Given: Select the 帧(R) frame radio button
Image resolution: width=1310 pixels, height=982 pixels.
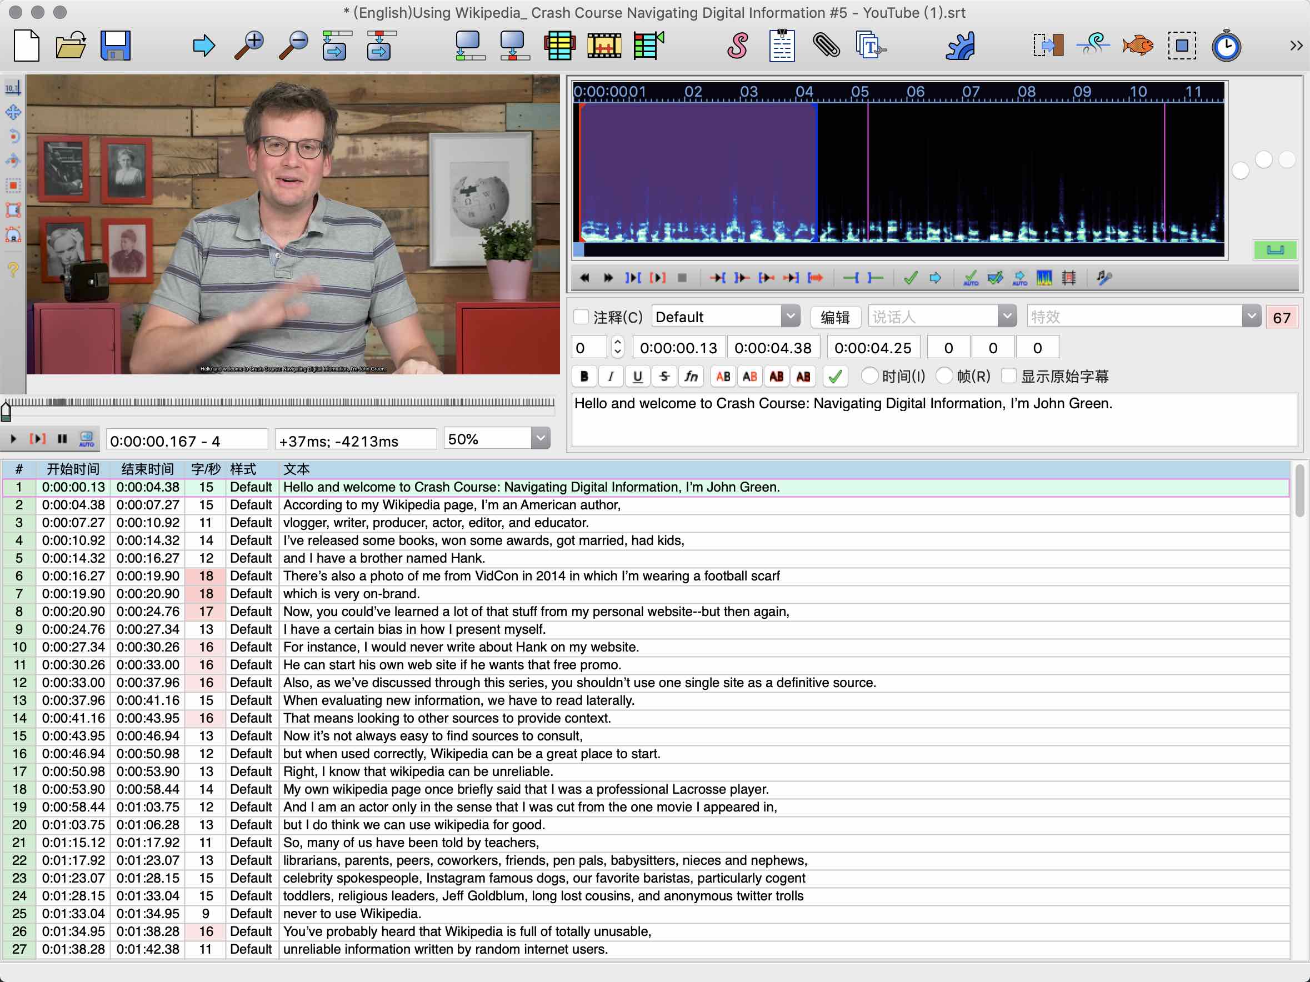Looking at the screenshot, I should (944, 376).
